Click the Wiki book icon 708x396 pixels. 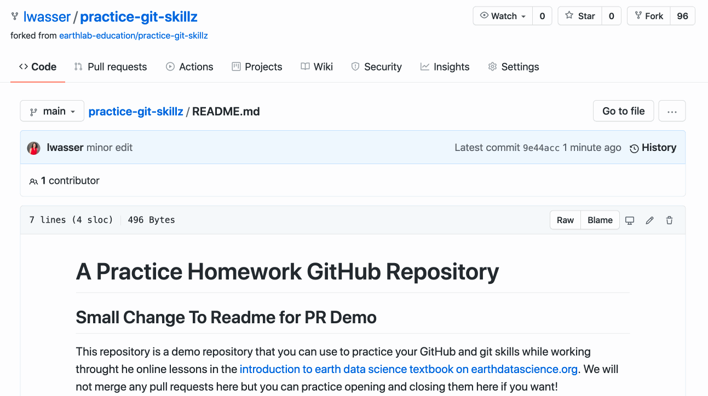[x=305, y=67]
